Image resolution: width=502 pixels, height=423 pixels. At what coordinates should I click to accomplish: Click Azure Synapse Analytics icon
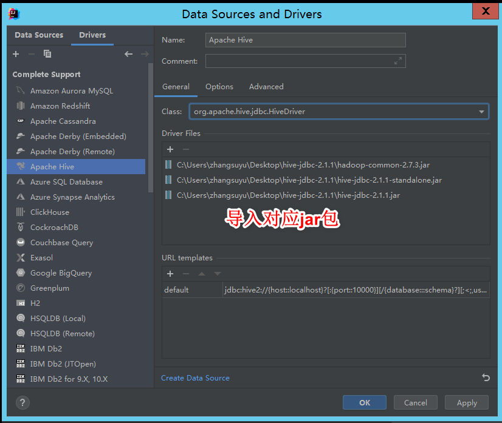[21, 197]
